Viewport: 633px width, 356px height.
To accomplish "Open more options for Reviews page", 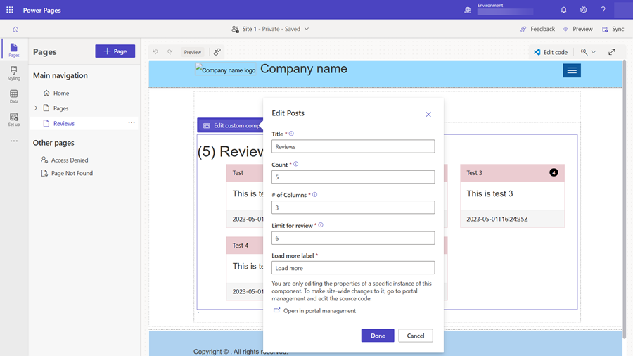I will (132, 122).
